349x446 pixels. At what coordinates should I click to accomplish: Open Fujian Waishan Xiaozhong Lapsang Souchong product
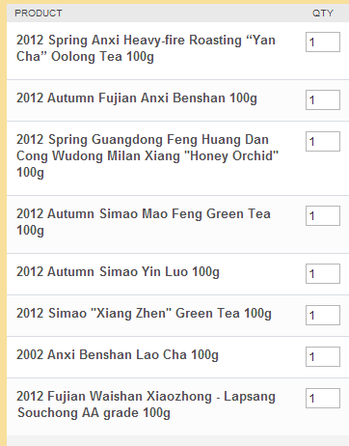click(x=146, y=404)
